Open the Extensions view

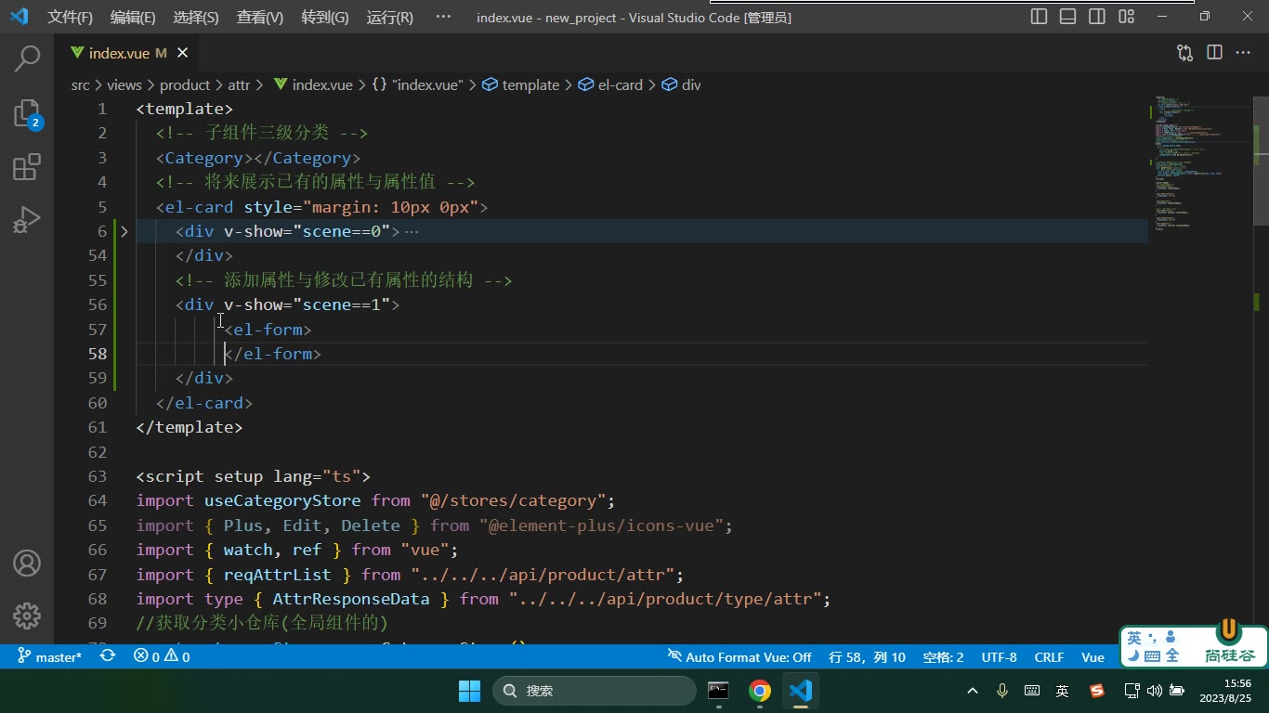pyautogui.click(x=27, y=167)
